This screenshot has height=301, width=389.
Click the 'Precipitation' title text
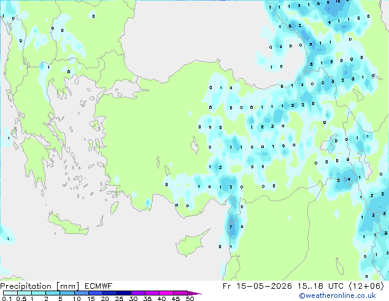26,286
